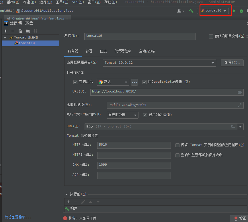The height and width of the screenshot is (222, 248).
Task: Click Student001Application.java breadcrumb
Action: click(47, 11)
